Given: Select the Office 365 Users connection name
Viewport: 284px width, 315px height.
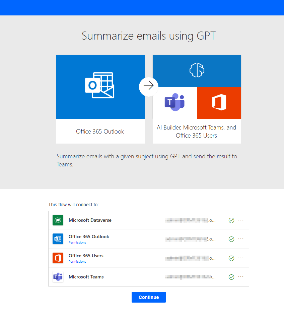Looking at the screenshot, I should point(86,256).
